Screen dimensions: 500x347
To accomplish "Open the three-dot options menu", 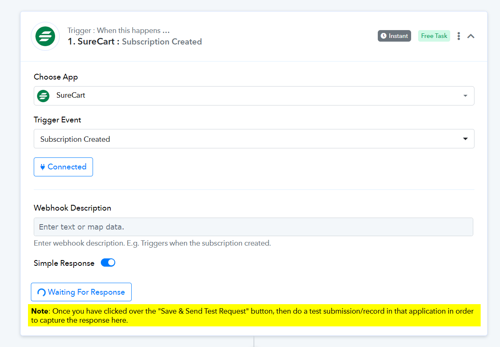I will [458, 36].
